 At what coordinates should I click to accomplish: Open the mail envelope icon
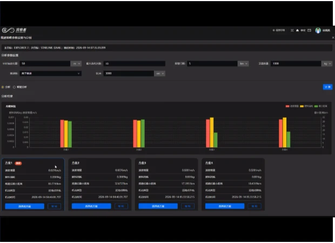(309, 30)
